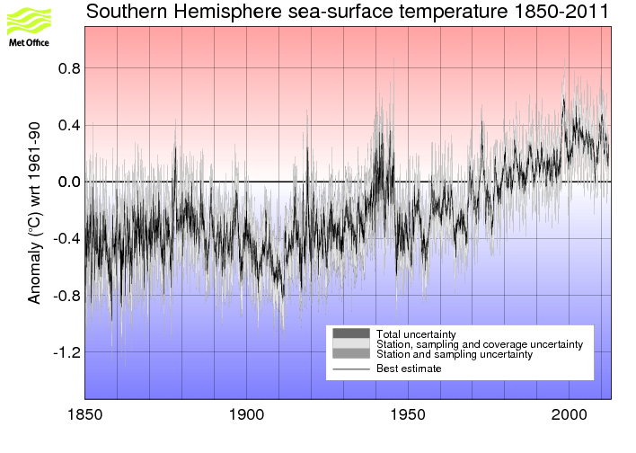Screen dimensions: 636x453
Task: Click the Best estimate legend line
Action: [351, 369]
